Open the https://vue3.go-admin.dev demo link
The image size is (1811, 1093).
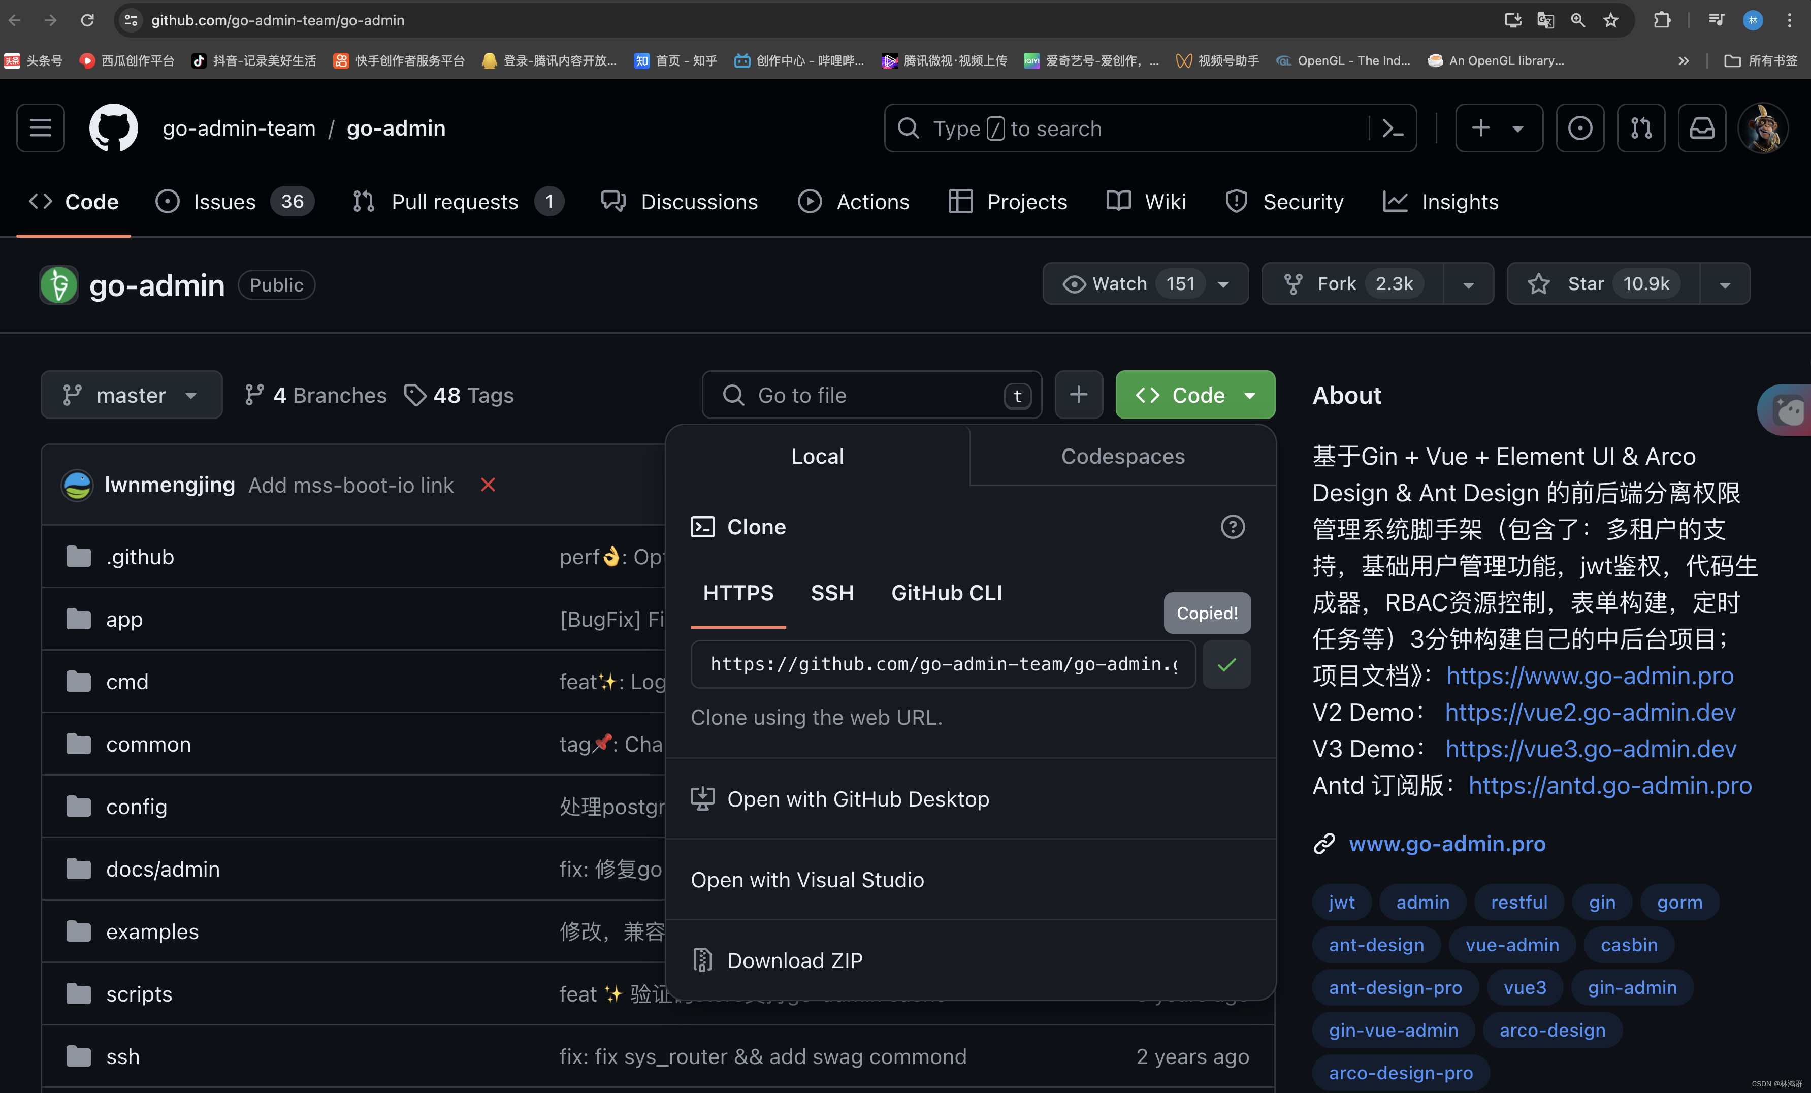coord(1591,748)
